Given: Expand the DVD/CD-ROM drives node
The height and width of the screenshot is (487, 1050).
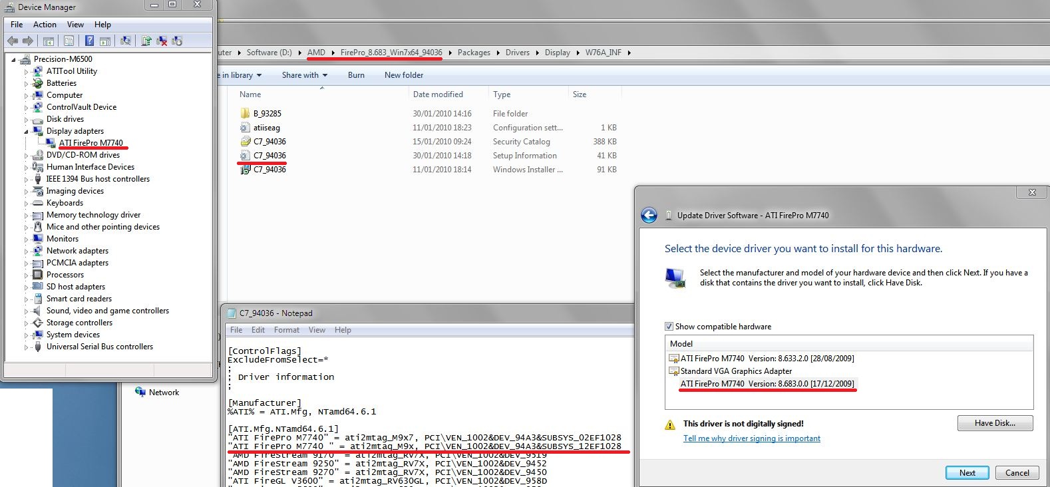Looking at the screenshot, I should 27,156.
